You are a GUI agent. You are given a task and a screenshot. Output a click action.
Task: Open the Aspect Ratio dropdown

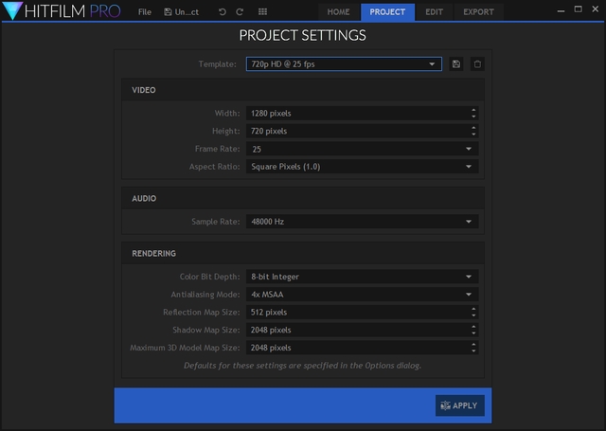(x=361, y=167)
